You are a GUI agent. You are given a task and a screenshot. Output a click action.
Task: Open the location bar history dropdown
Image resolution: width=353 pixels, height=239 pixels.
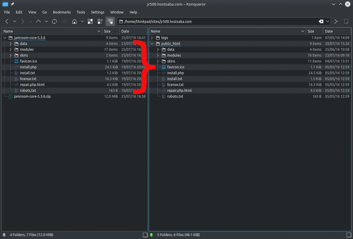click(x=328, y=21)
